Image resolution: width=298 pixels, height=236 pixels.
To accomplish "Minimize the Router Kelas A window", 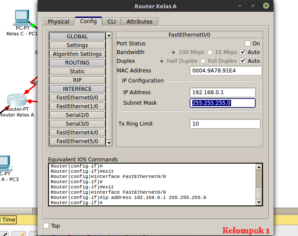I will [x=240, y=6].
